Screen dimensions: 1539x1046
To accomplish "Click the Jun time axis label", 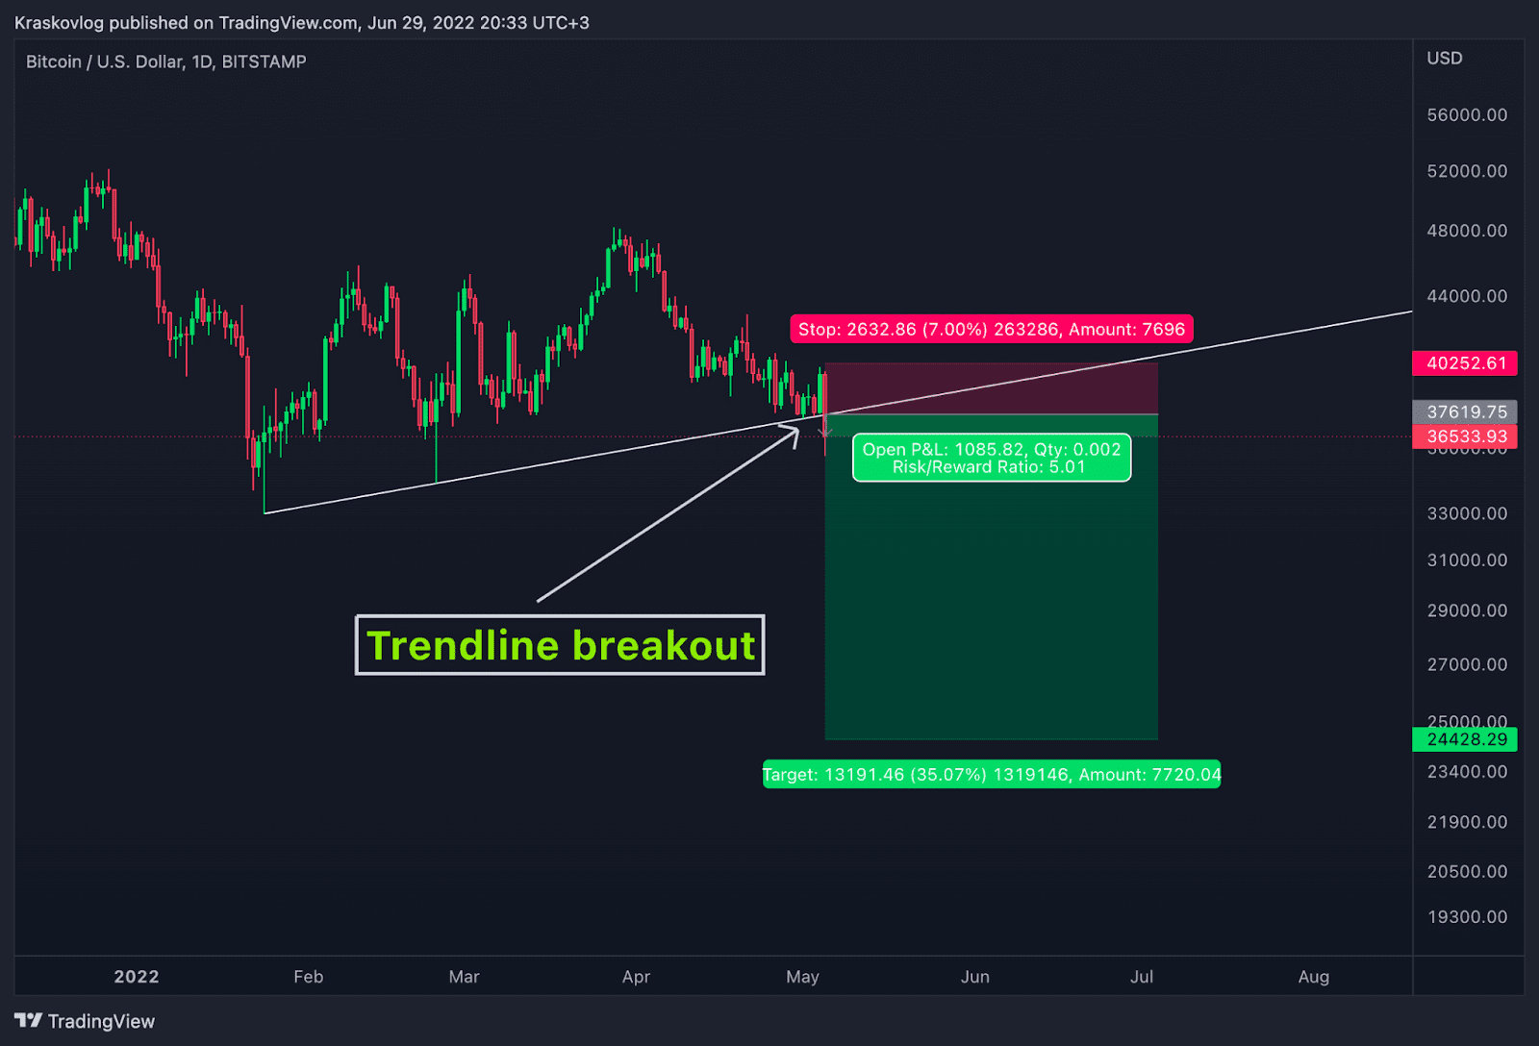I will 974,977.
